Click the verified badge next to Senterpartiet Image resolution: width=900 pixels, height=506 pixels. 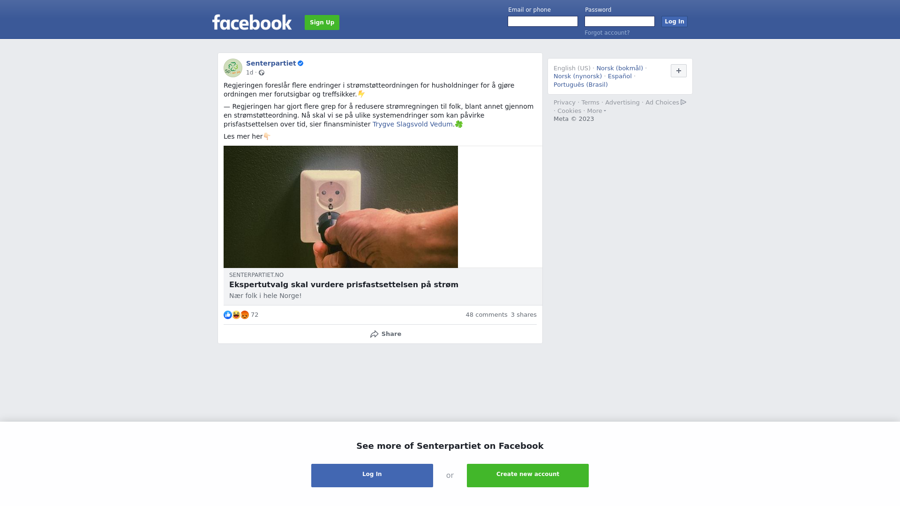(x=300, y=63)
